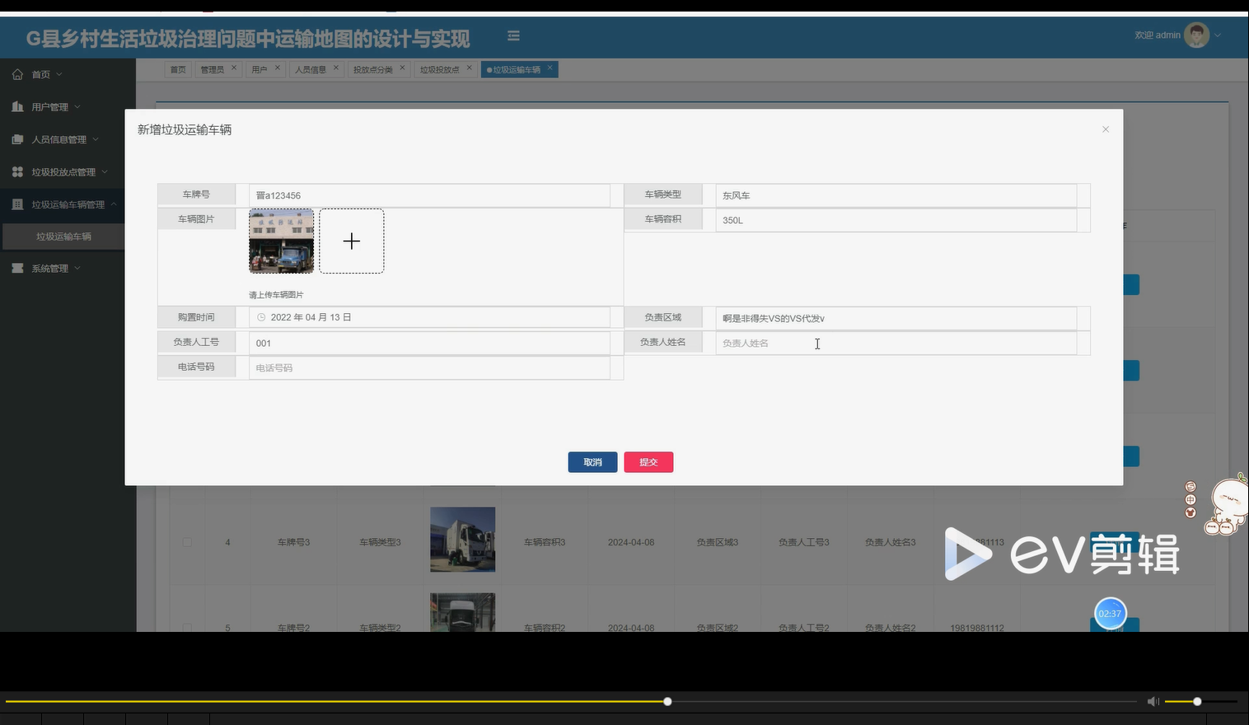Click the 负责区域3 table cell
The width and height of the screenshot is (1249, 725).
tap(718, 542)
